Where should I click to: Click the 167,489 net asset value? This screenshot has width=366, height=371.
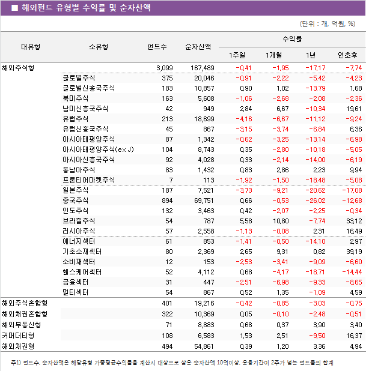tap(203, 68)
